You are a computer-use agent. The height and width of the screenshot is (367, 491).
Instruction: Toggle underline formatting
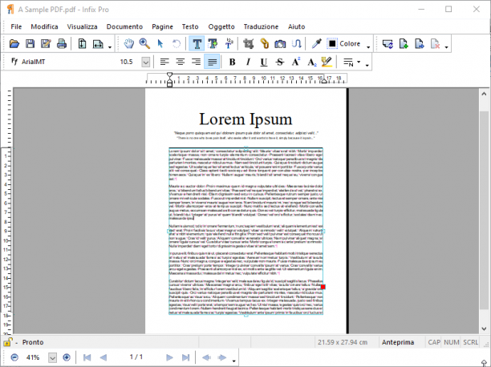point(264,62)
